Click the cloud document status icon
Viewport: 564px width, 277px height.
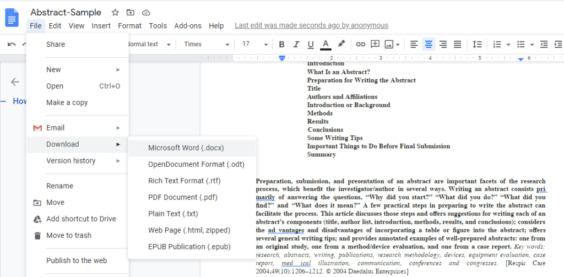pos(145,13)
